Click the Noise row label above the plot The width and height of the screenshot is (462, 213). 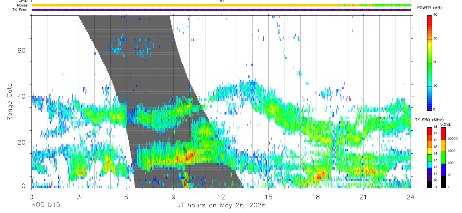[23, 5]
